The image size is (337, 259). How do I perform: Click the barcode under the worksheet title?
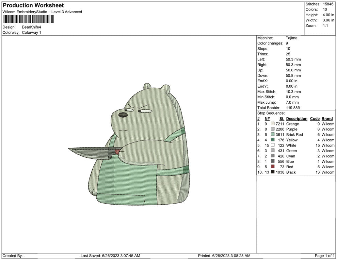28,19
